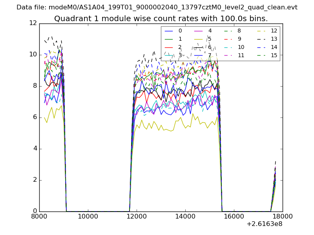Click the x-axis tick label 16000
314x235 pixels.
coord(234,217)
